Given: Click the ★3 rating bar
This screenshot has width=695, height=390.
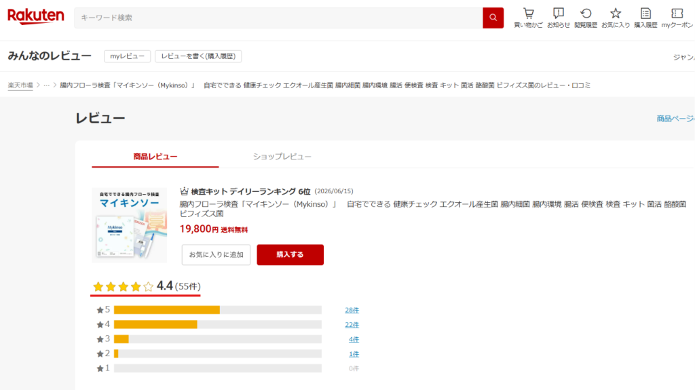Looking at the screenshot, I should pyautogui.click(x=218, y=339).
